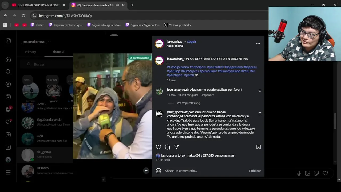Open Explore compass icon in sidebar
341x192 pixels.
[x=8, y=84]
